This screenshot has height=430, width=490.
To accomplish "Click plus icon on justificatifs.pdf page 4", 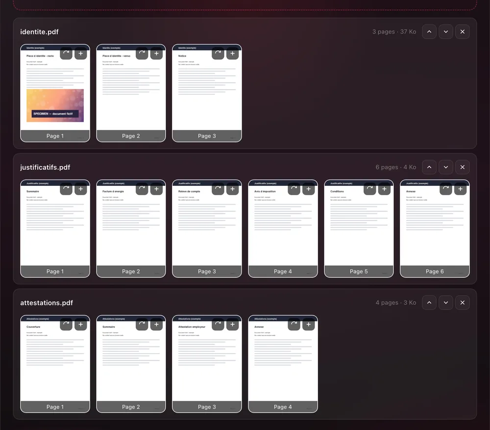I will (308, 188).
